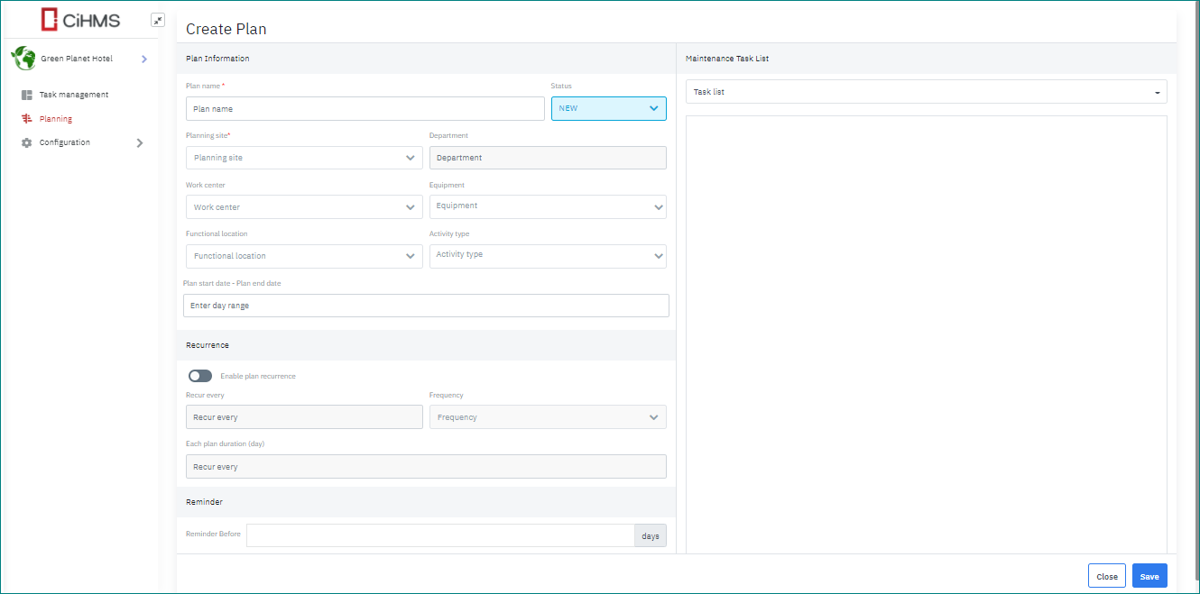Collapse the sidebar using the shrink icon
This screenshot has width=1200, height=594.
(x=158, y=20)
